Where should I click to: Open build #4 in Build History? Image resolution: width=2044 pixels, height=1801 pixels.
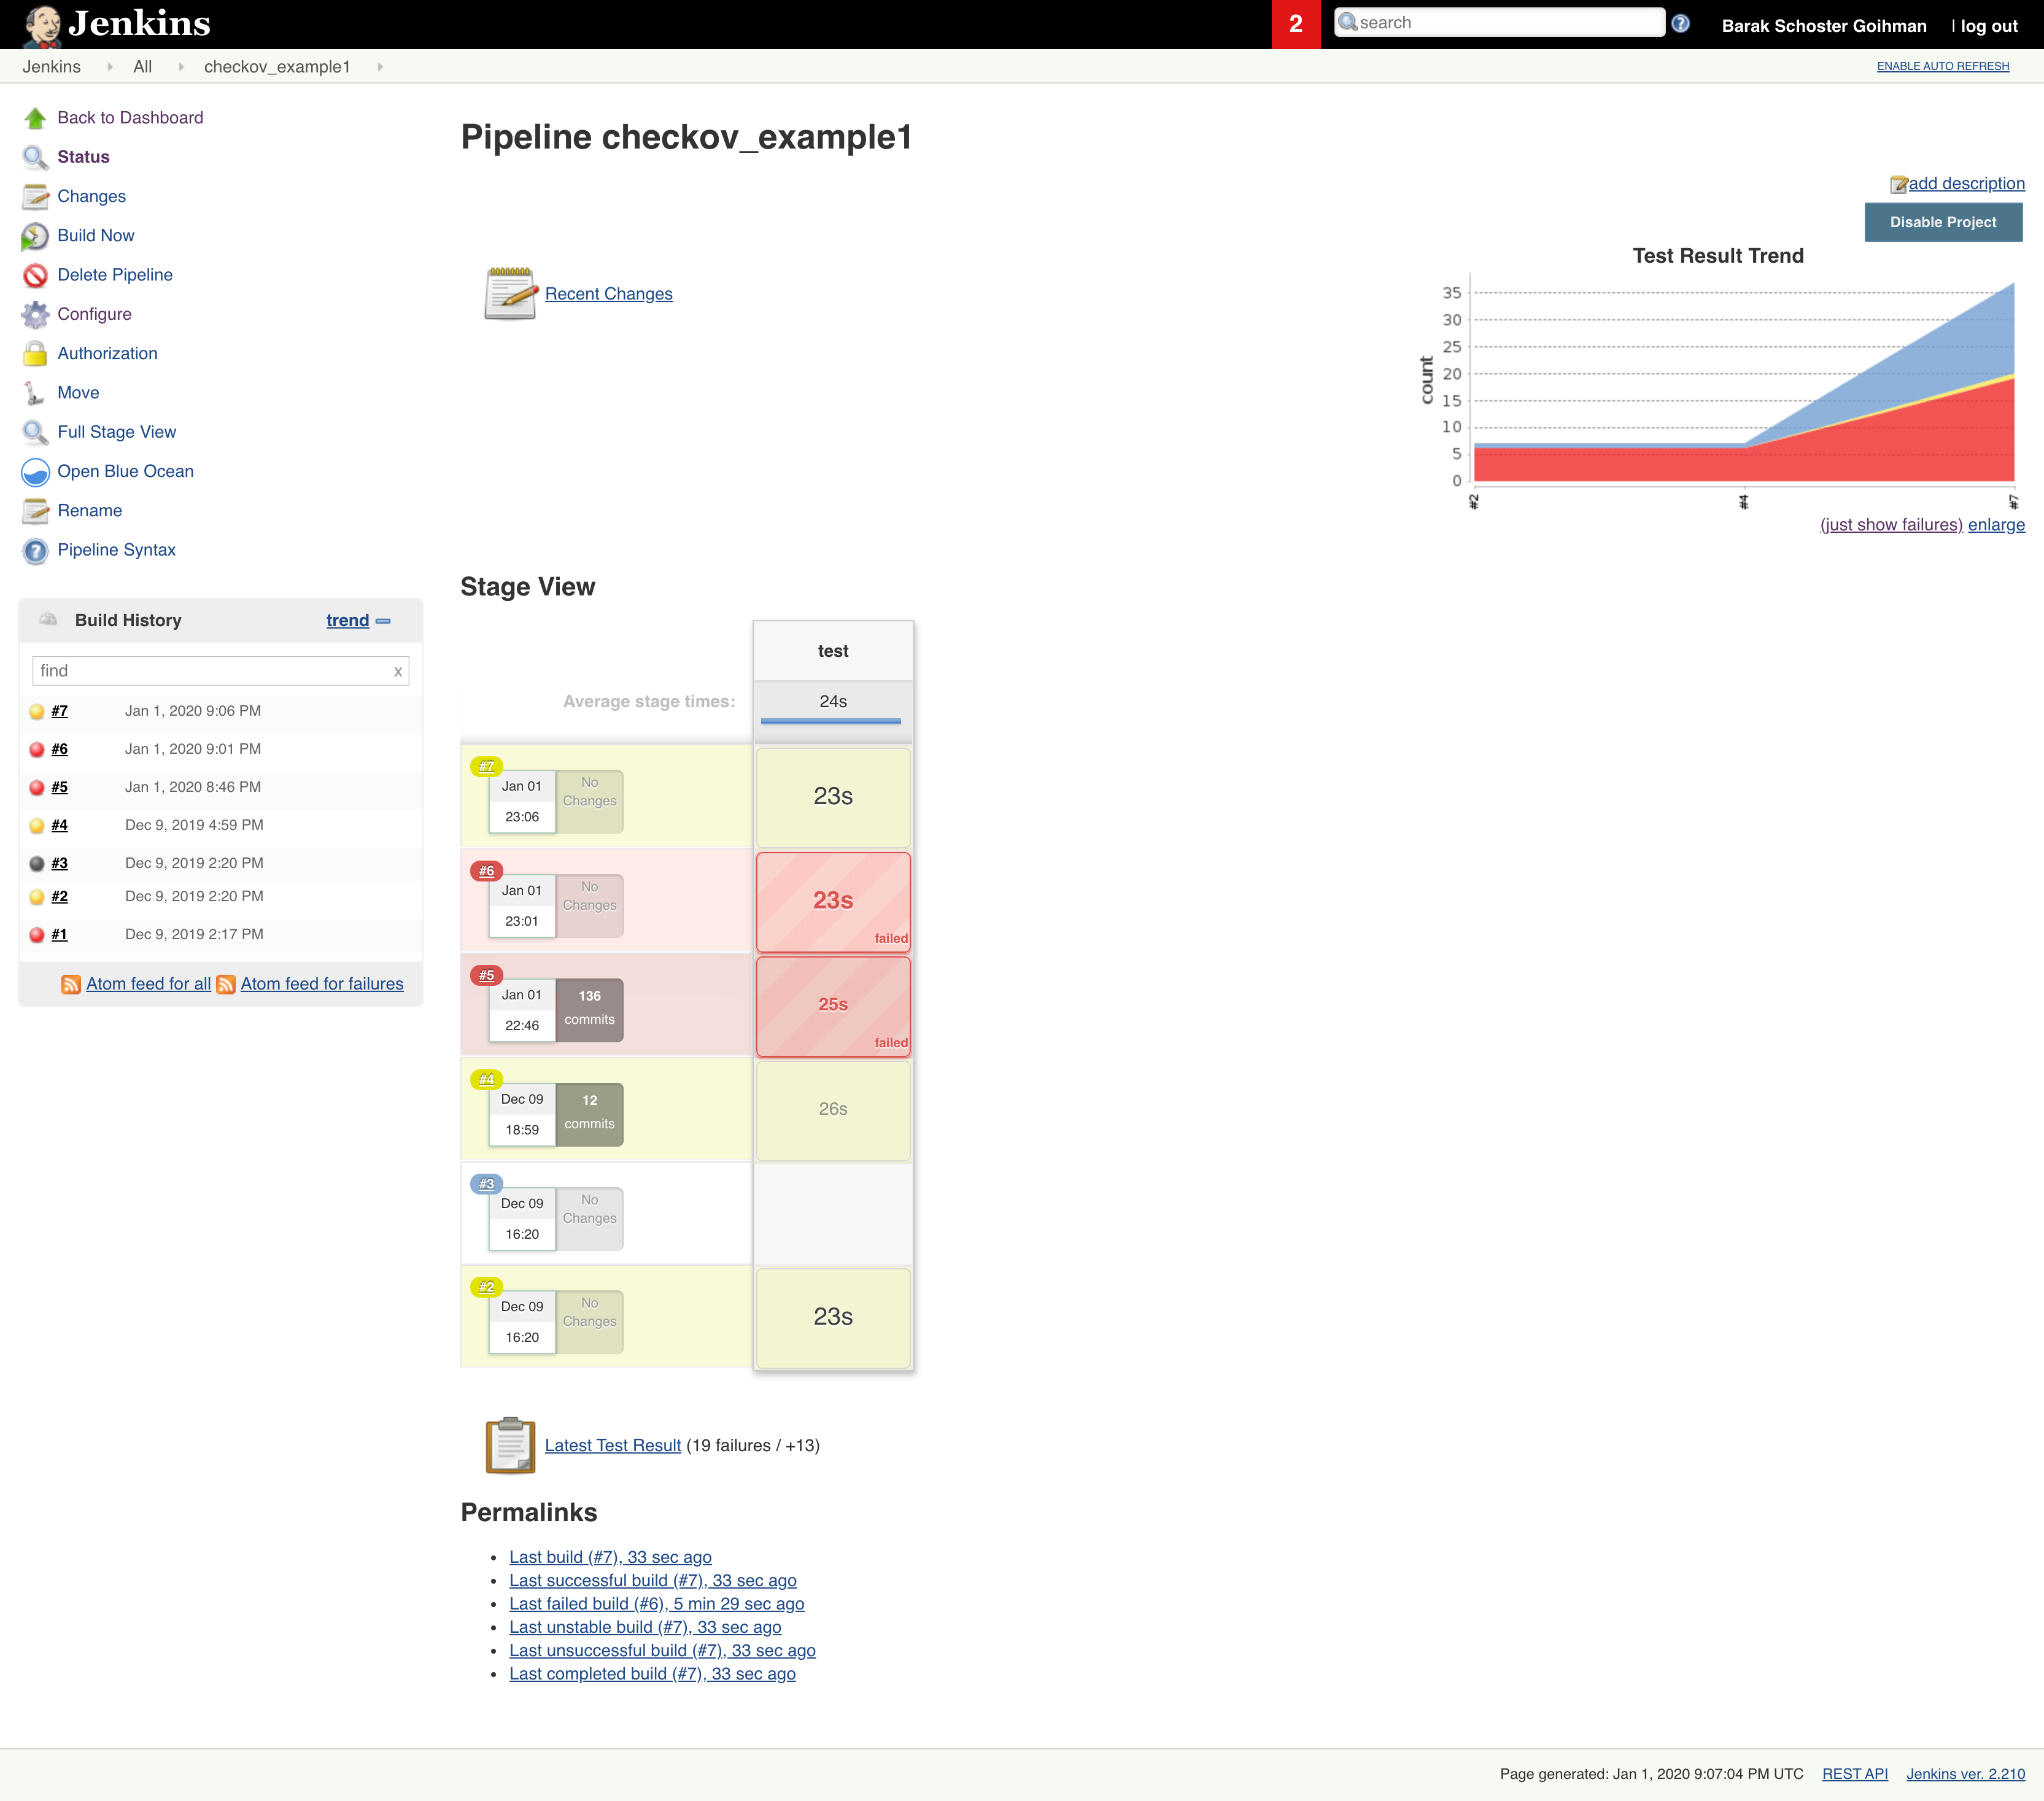59,826
